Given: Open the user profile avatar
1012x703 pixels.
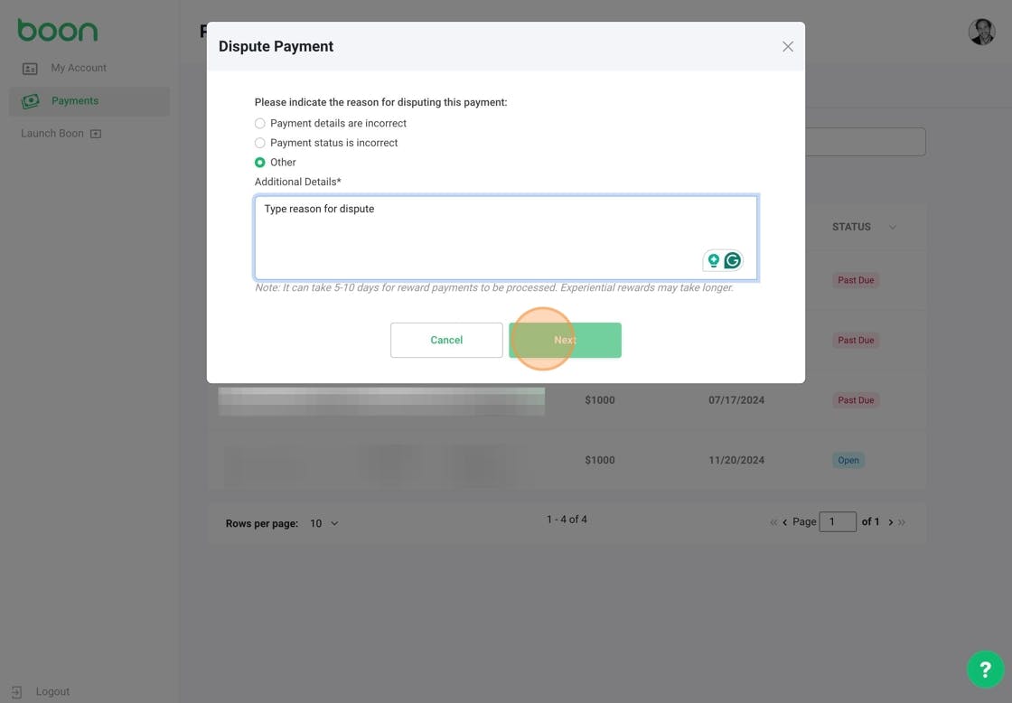Looking at the screenshot, I should 981,32.
